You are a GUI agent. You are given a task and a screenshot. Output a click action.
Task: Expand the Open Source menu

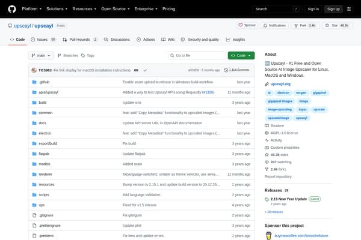(x=116, y=9)
